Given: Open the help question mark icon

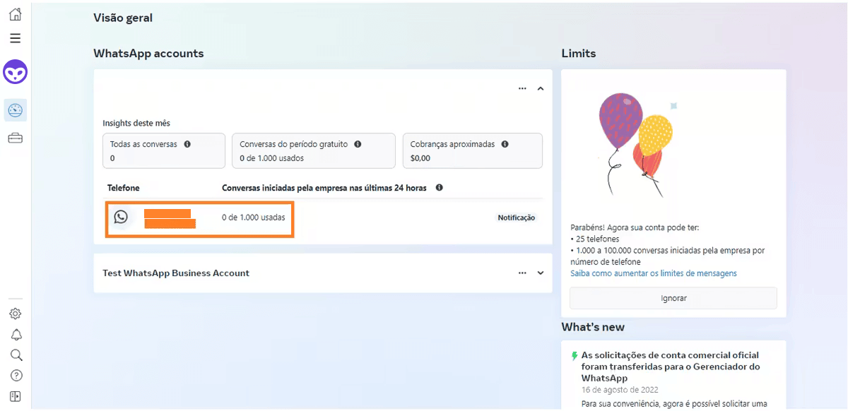Looking at the screenshot, I should tap(16, 376).
